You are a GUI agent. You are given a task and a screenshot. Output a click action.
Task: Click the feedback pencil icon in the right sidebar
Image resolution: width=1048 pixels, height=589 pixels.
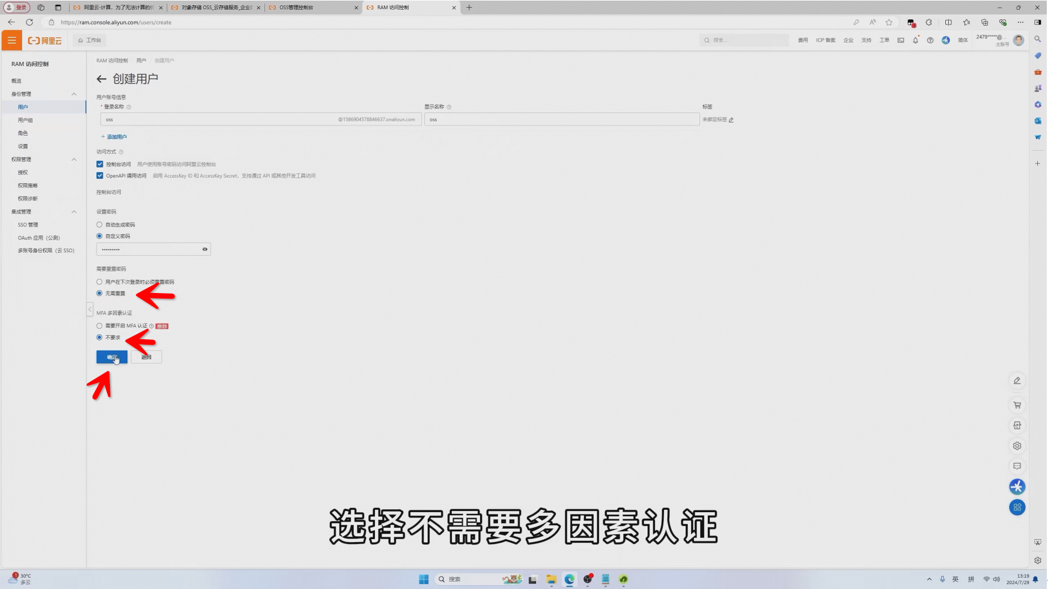[x=1017, y=380]
